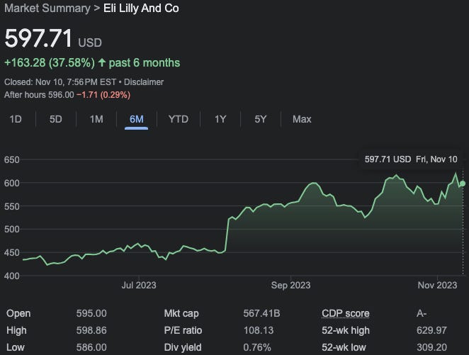The width and height of the screenshot is (469, 355).
Task: Click the 400 y-axis label
Action: click(11, 276)
